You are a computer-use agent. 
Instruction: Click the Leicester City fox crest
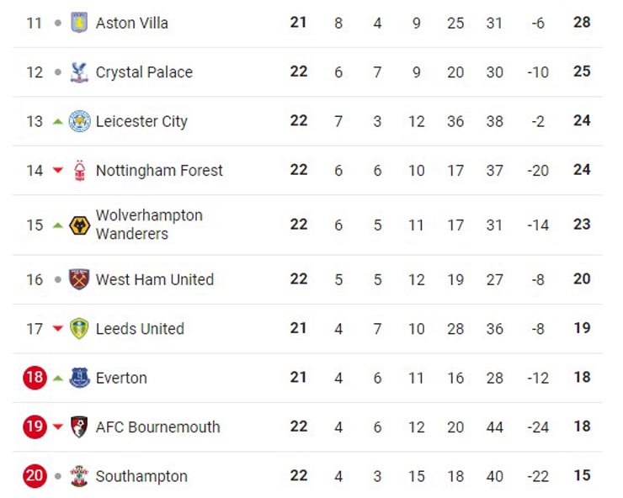coord(79,121)
